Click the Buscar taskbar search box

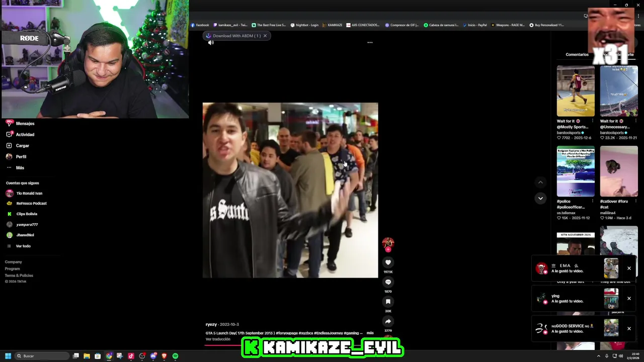42,356
